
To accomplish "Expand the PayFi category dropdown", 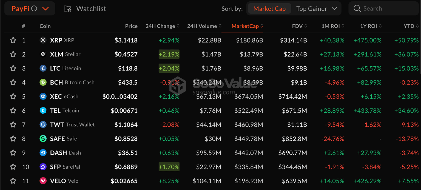I will click(x=45, y=8).
